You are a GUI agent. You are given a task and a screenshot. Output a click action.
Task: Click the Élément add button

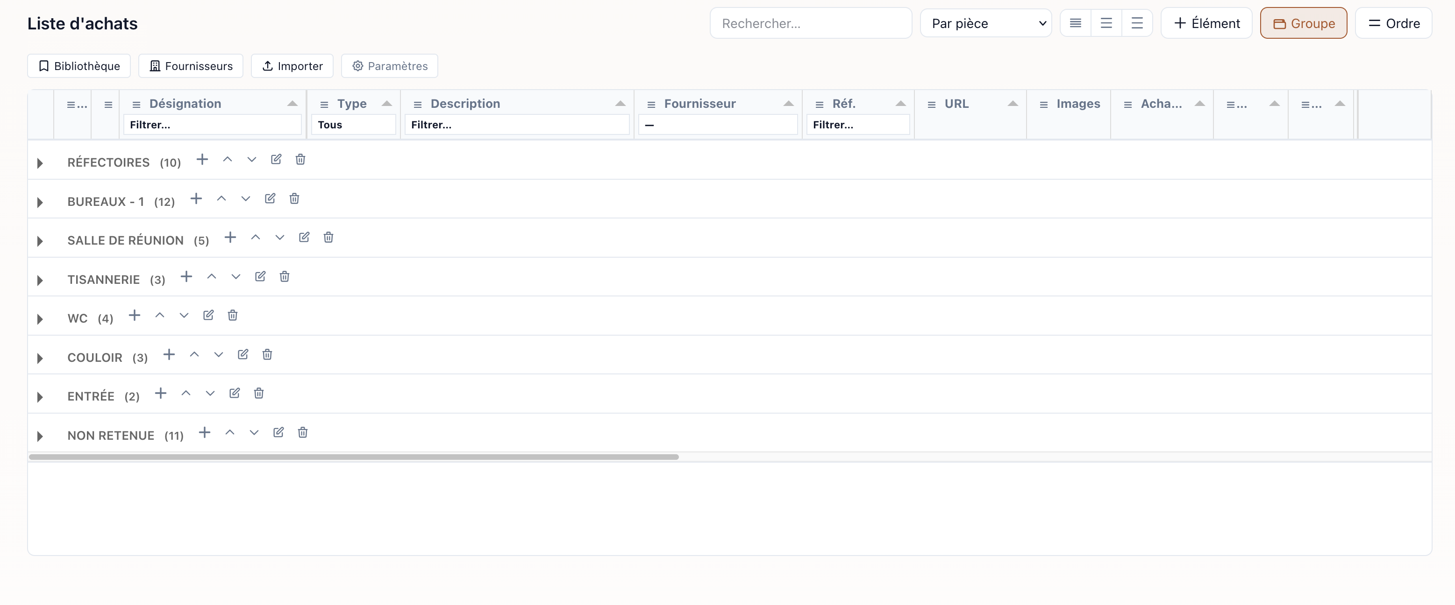click(1206, 23)
